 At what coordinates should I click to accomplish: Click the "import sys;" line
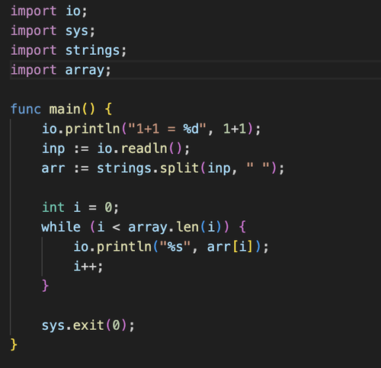pyautogui.click(x=53, y=31)
